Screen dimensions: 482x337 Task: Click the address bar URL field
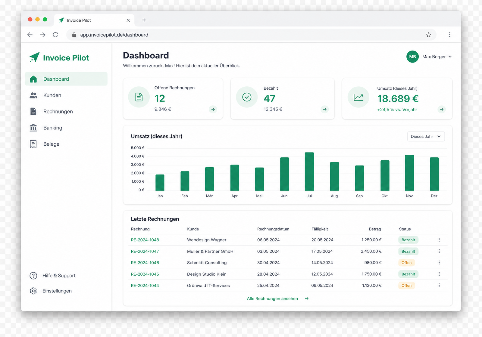click(251, 35)
